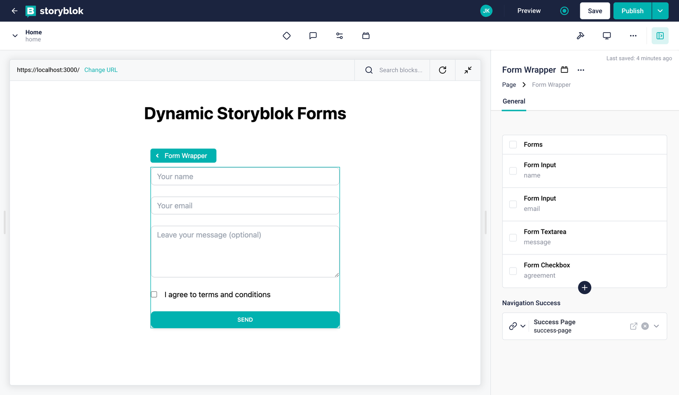Open the link type dropdown chevron
Screen dimensions: 679x395
coord(523,326)
